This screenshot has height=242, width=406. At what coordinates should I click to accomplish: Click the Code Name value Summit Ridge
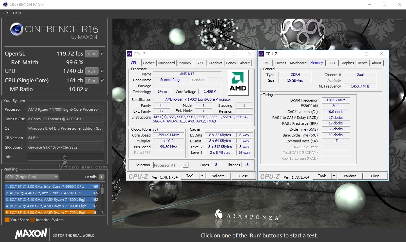(171, 80)
